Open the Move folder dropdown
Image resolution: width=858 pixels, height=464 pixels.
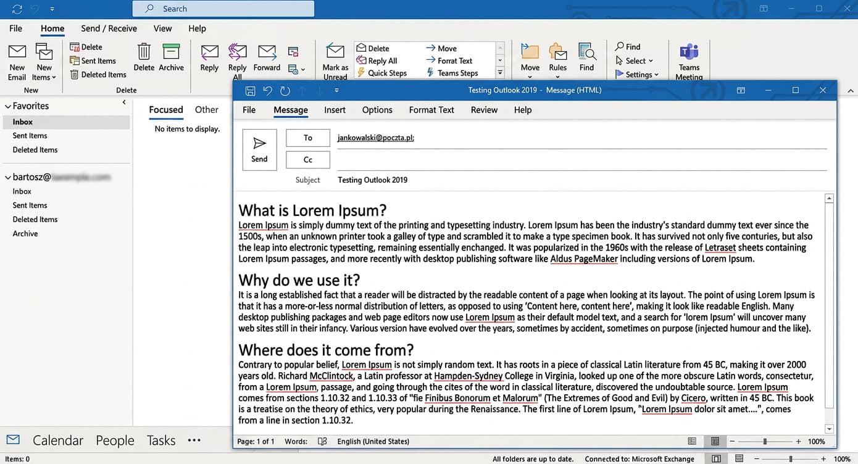pyautogui.click(x=530, y=62)
